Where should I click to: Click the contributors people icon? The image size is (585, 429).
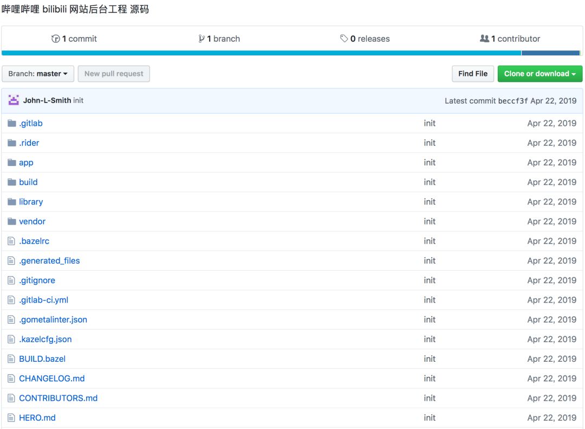coord(484,39)
